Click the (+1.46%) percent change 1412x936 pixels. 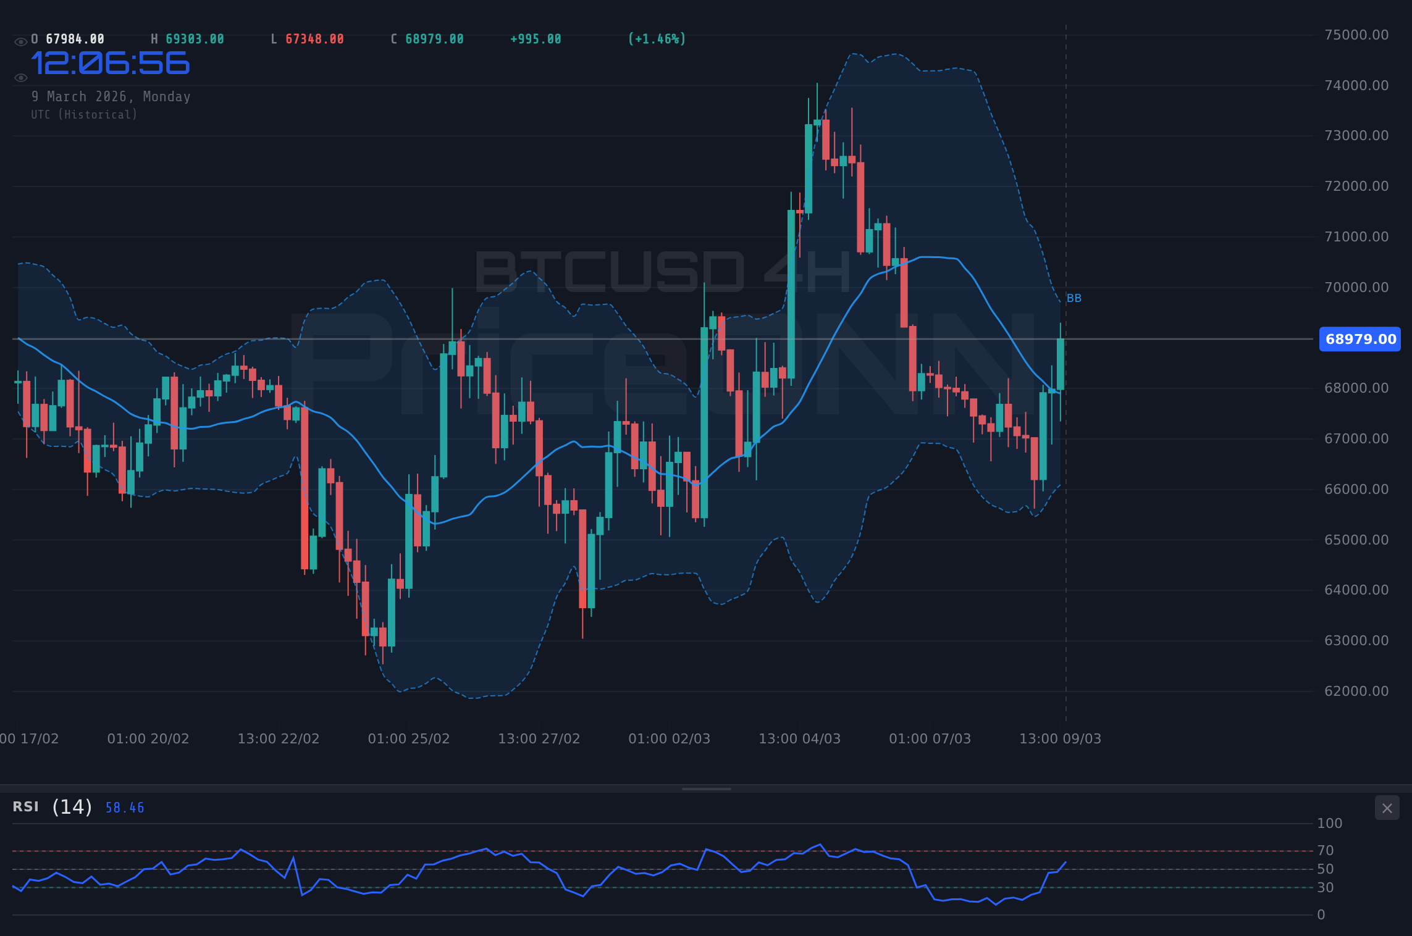[x=657, y=39]
